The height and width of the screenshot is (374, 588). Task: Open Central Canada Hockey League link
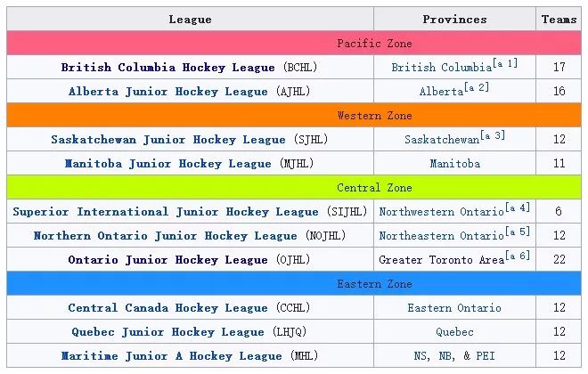click(167, 308)
